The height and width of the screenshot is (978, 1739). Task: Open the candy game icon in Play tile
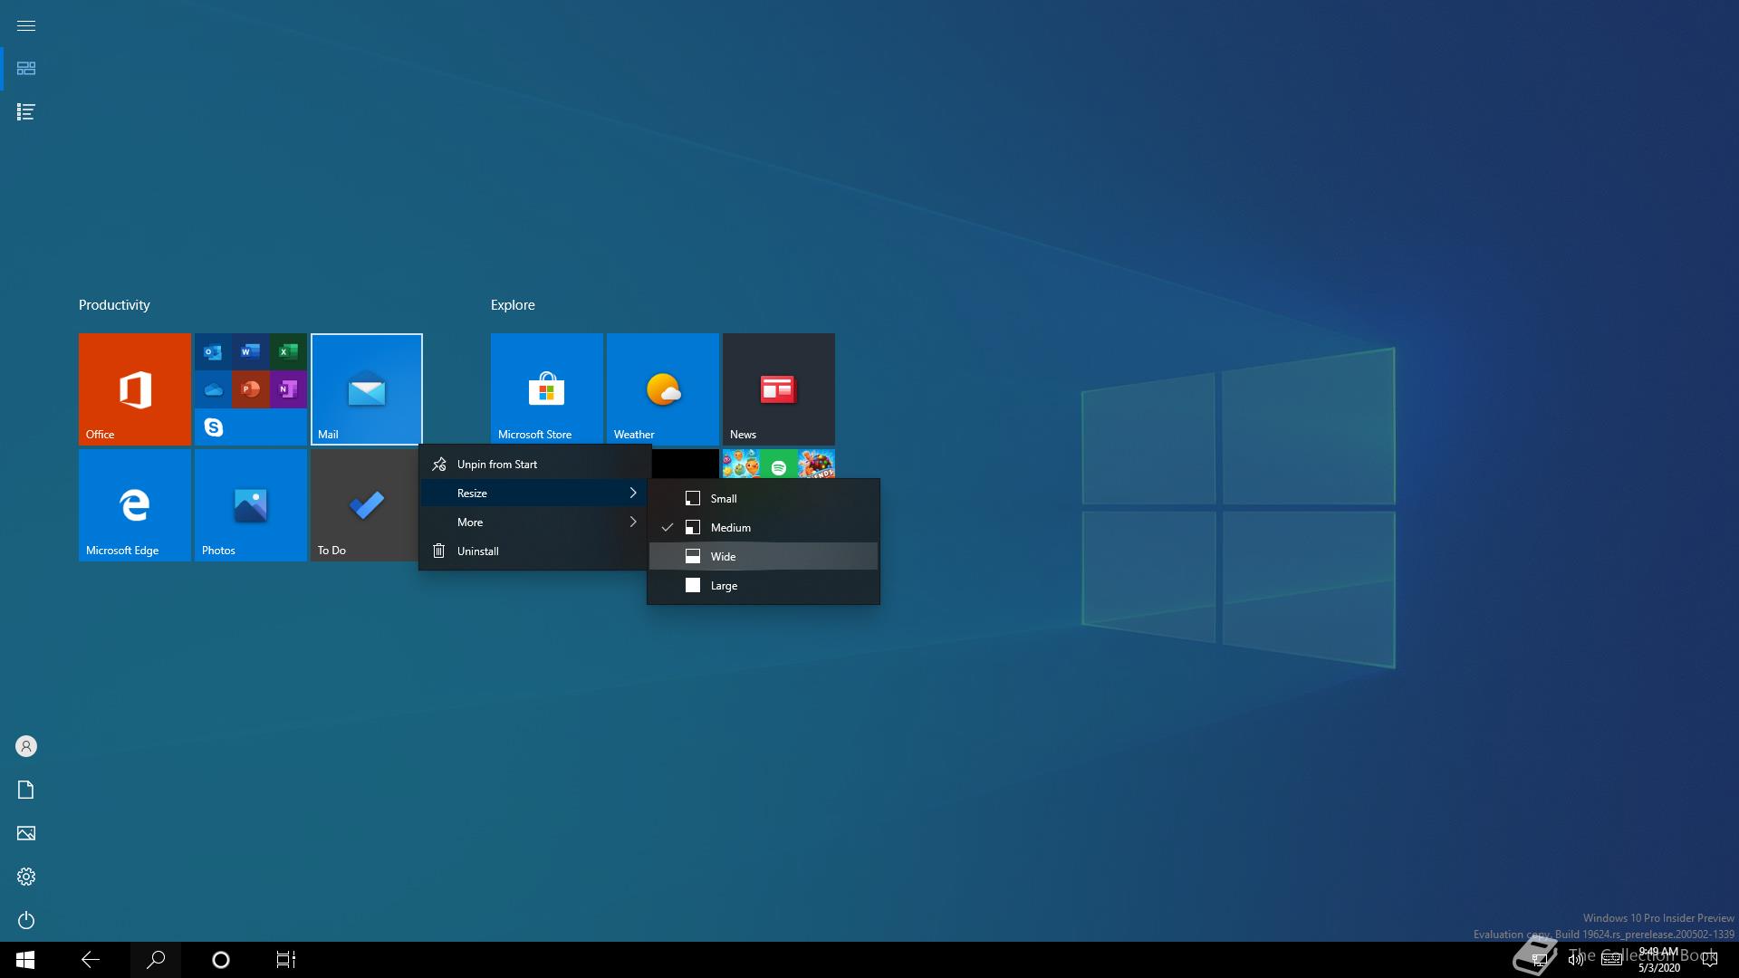click(816, 465)
